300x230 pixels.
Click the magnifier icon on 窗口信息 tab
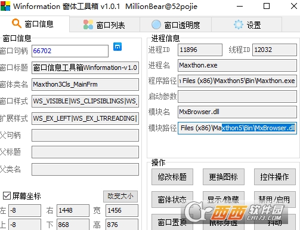(17, 23)
